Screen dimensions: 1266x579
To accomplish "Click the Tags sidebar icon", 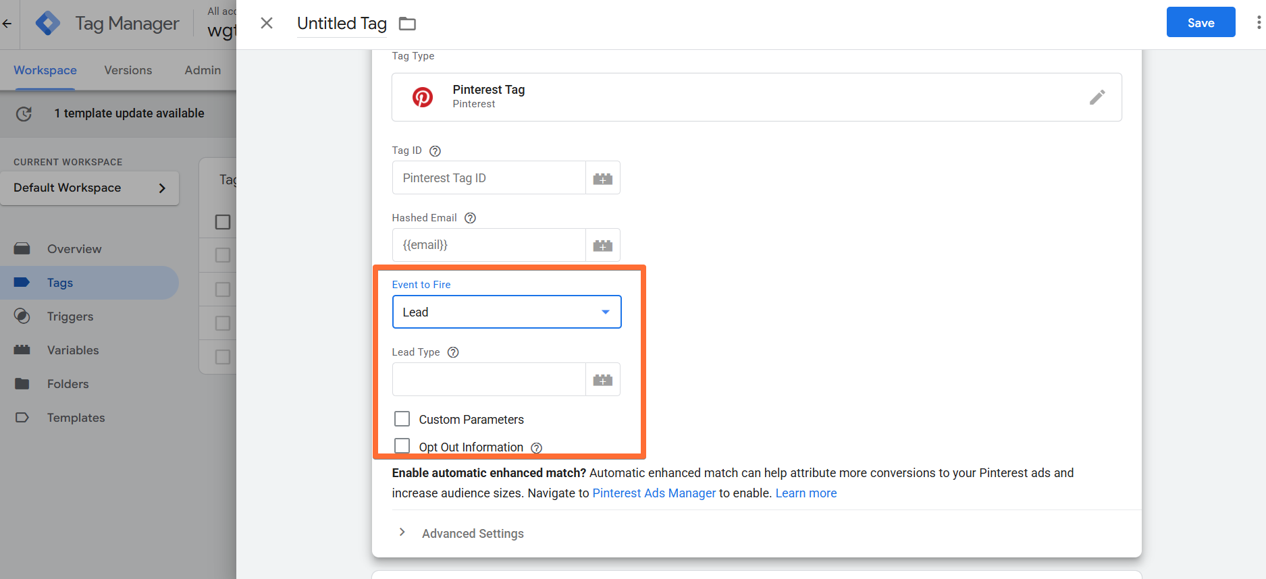I will [x=22, y=283].
